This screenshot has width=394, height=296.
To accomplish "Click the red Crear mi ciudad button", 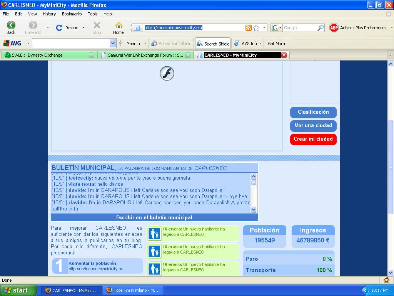I will (313, 139).
